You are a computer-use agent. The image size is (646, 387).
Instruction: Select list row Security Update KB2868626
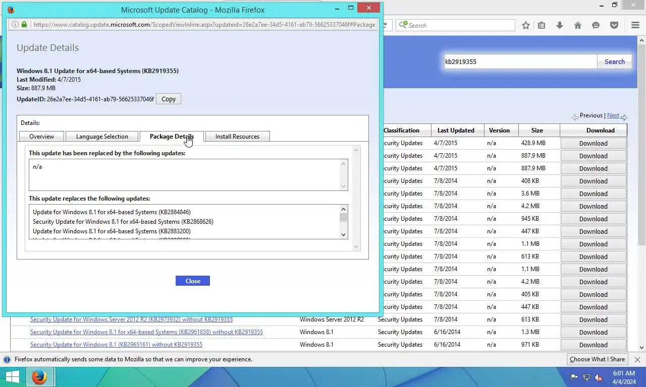click(x=123, y=222)
